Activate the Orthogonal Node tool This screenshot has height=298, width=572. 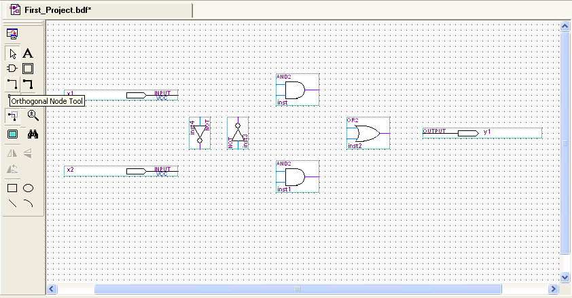pyautogui.click(x=12, y=84)
